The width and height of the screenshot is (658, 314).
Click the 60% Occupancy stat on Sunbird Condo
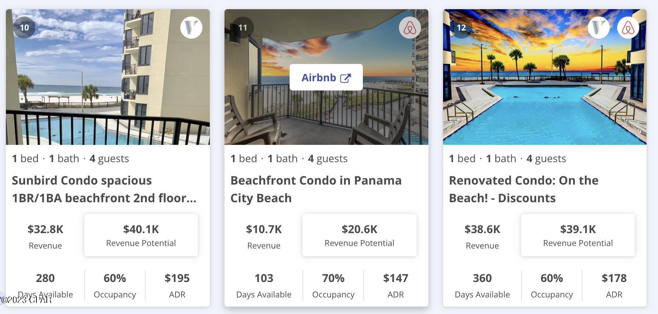[114, 285]
